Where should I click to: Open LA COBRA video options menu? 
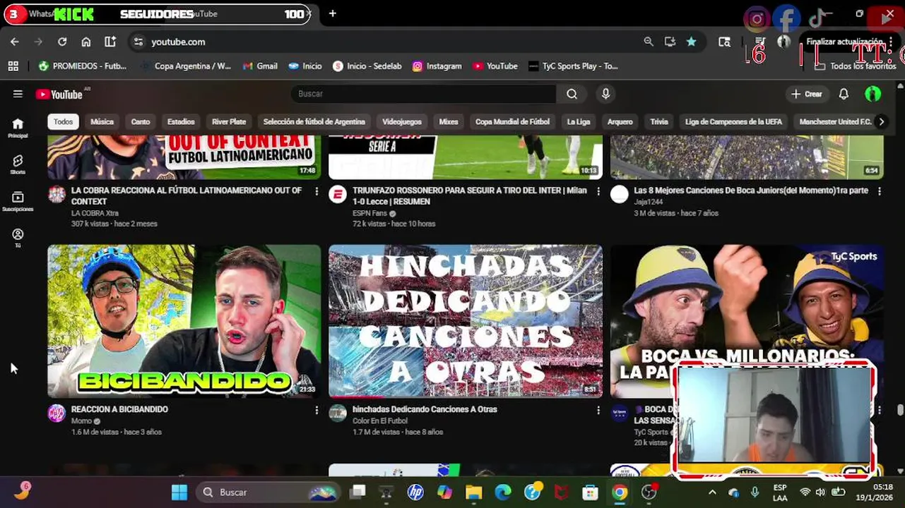pos(317,191)
